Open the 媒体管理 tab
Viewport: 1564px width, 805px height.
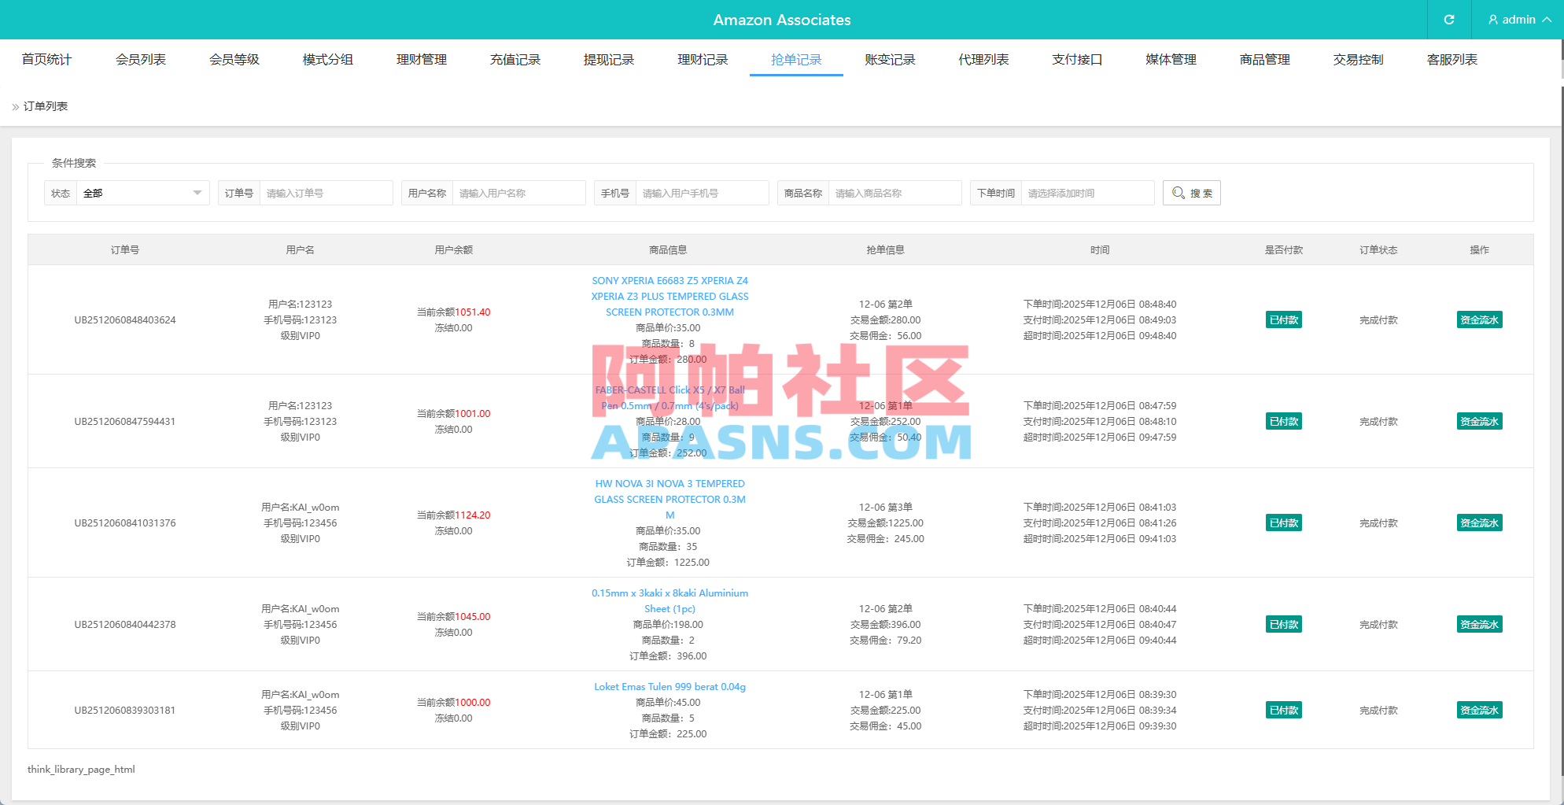1171,59
